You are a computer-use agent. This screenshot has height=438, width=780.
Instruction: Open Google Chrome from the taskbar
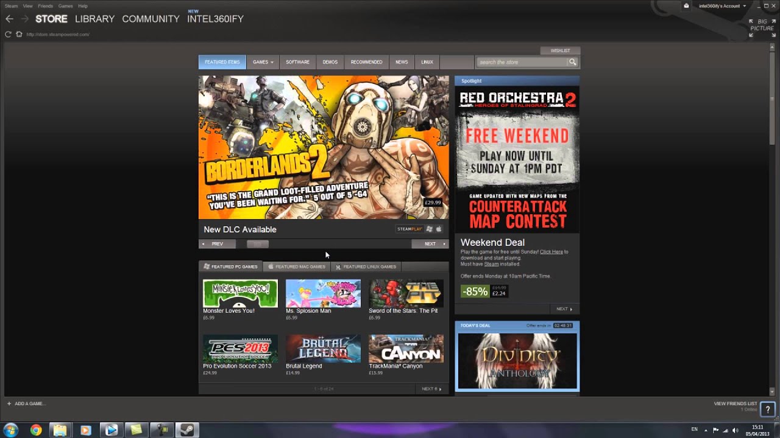coord(36,430)
